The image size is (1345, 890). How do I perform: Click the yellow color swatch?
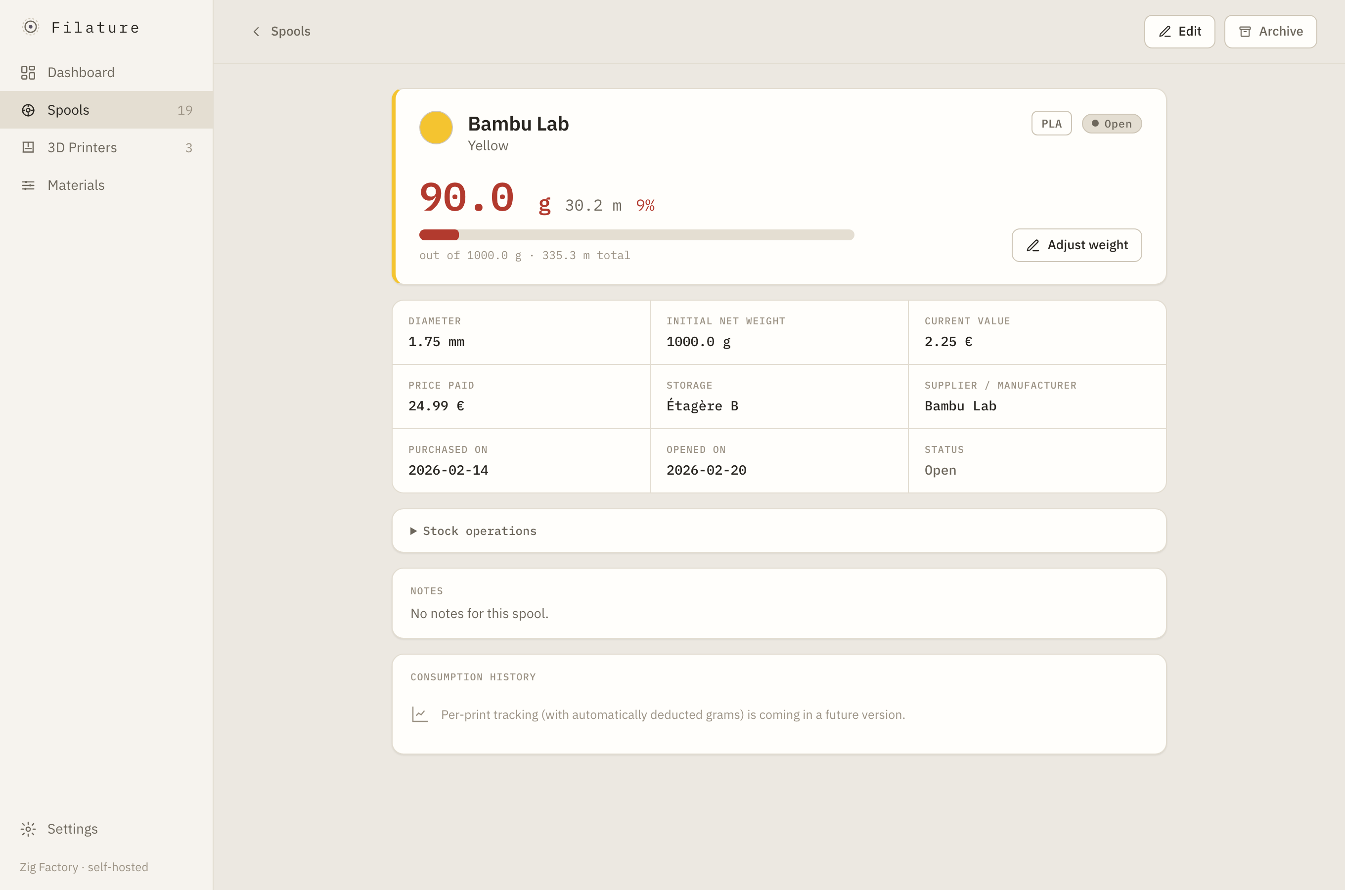436,128
